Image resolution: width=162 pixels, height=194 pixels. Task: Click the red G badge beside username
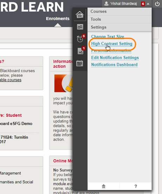point(143,4)
